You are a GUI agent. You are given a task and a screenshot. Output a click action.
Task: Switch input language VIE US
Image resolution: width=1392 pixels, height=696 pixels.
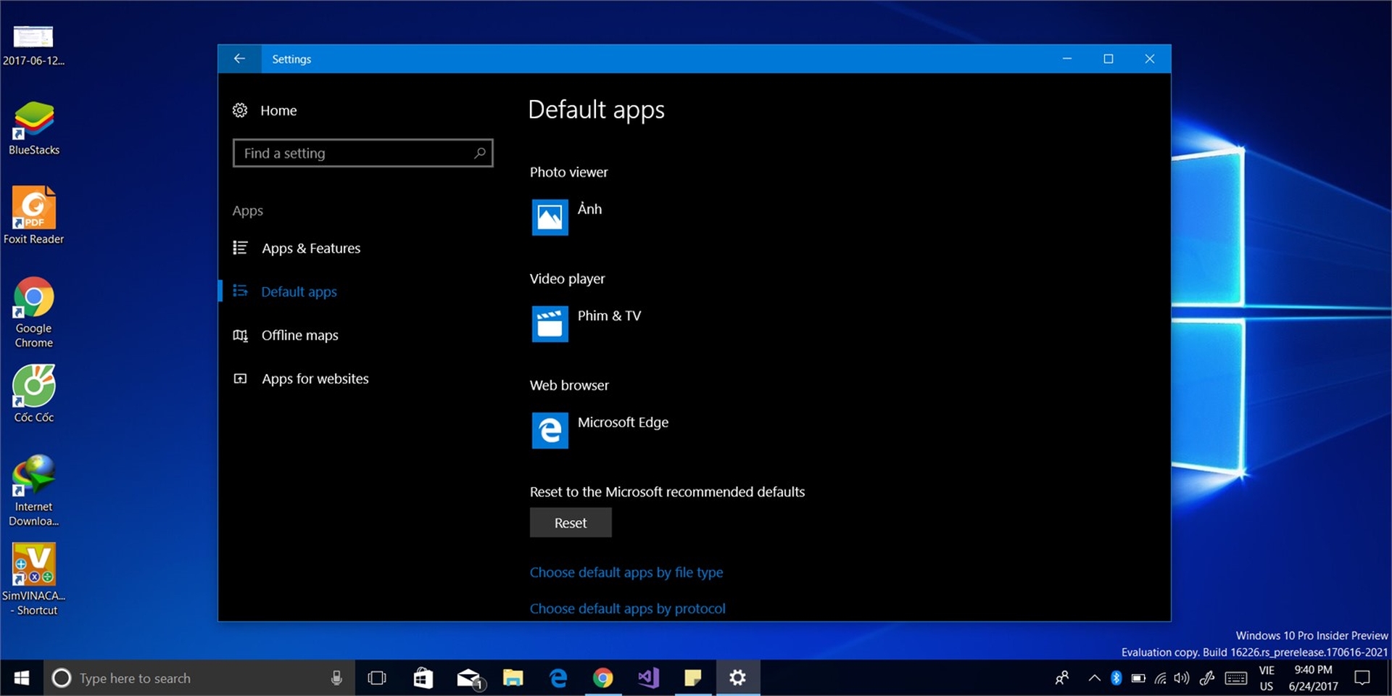1267,678
